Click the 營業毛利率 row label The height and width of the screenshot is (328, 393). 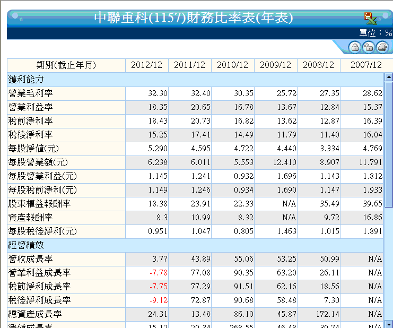[x=31, y=93]
